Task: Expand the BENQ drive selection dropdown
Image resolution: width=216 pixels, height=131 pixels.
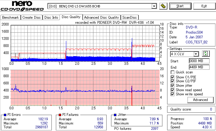Action: tap(154, 6)
